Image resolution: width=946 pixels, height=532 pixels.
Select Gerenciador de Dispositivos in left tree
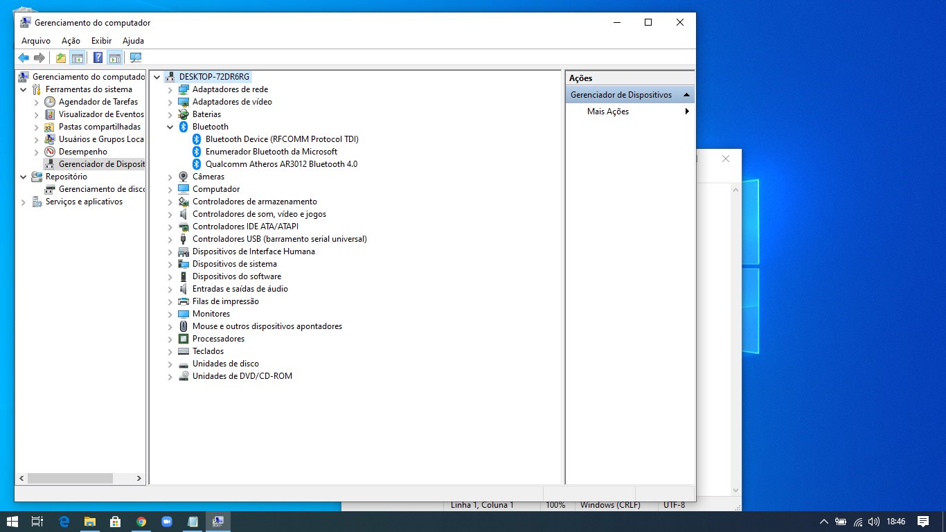[102, 164]
